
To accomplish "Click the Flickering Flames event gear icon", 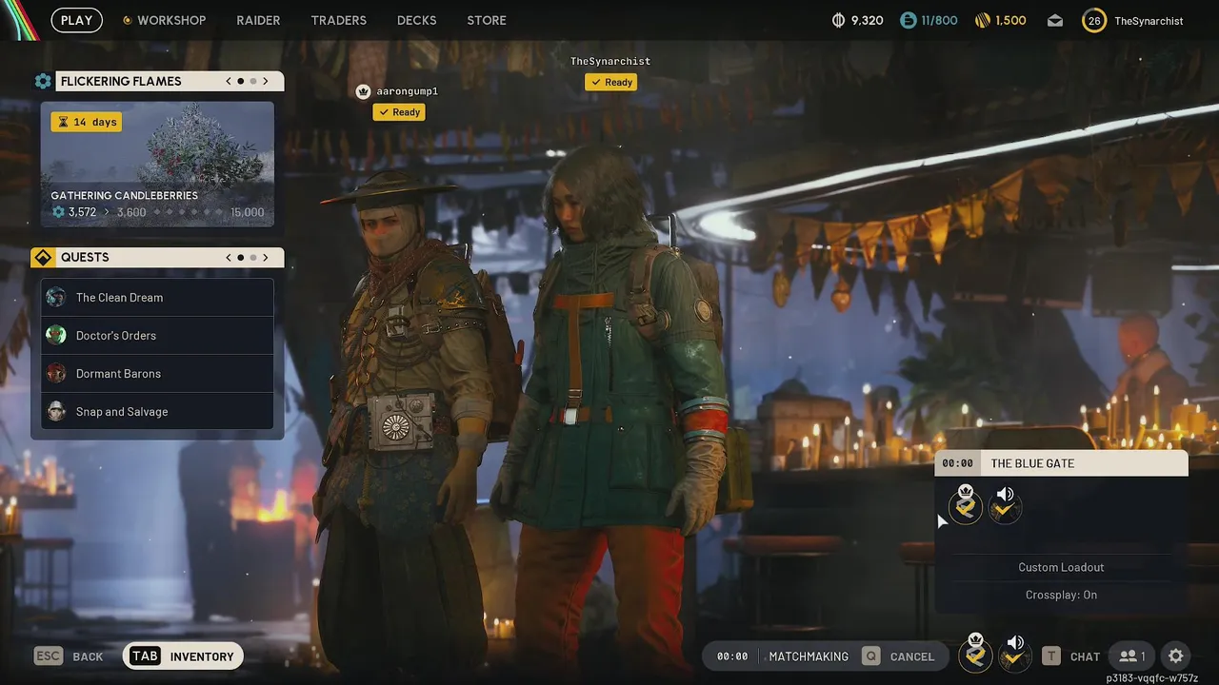I will pyautogui.click(x=43, y=82).
